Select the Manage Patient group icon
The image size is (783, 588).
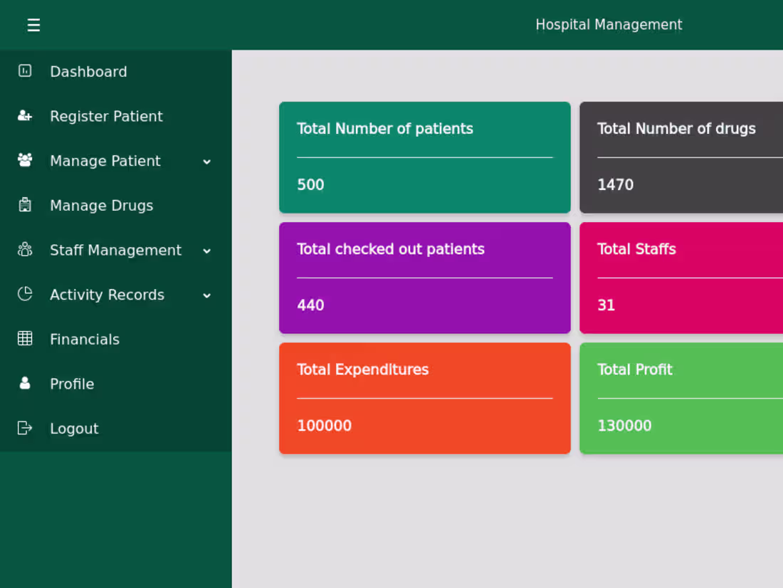[x=24, y=161]
